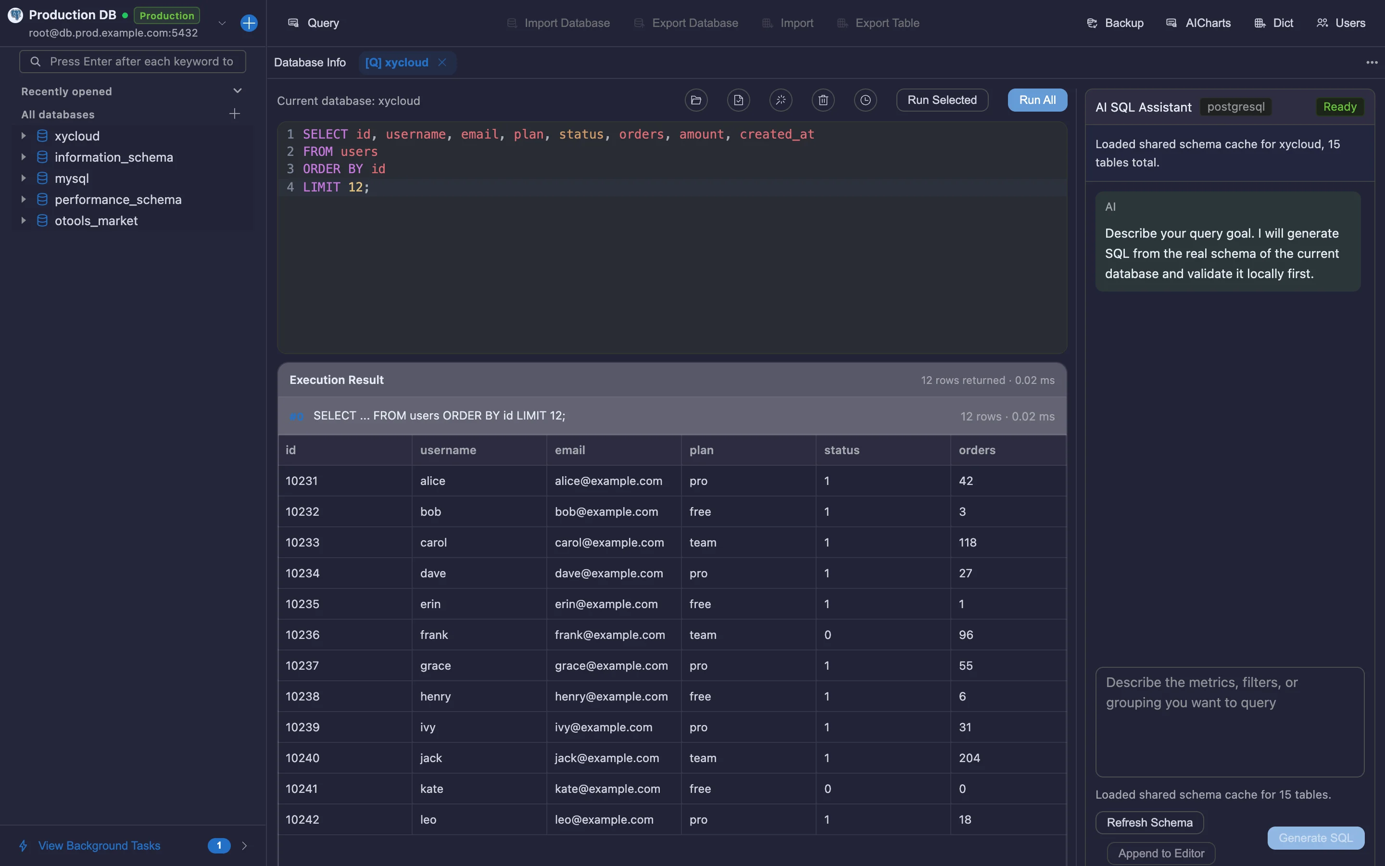Expand the otools_market database node

click(x=24, y=220)
